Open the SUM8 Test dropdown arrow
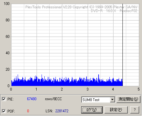 click(112, 100)
